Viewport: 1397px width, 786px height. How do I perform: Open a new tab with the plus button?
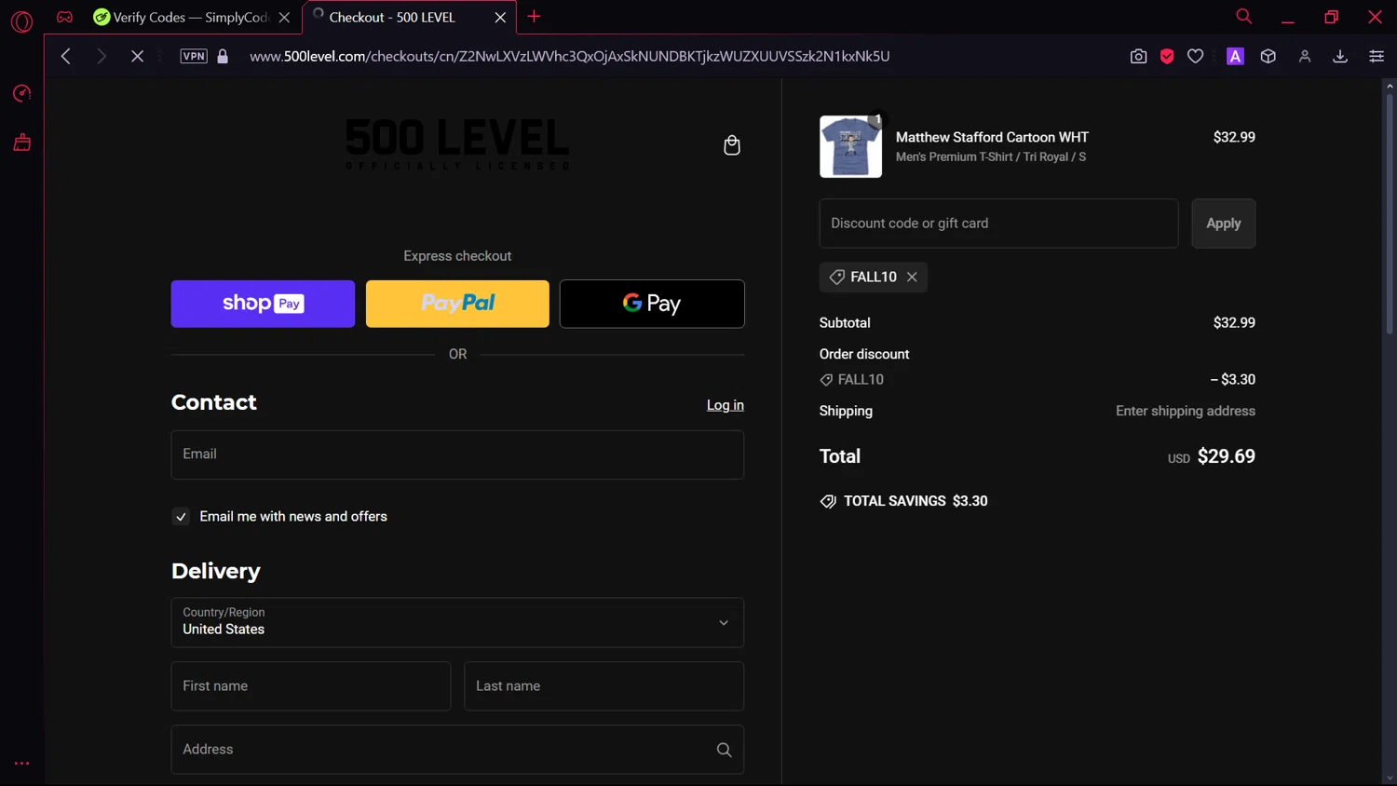(534, 16)
